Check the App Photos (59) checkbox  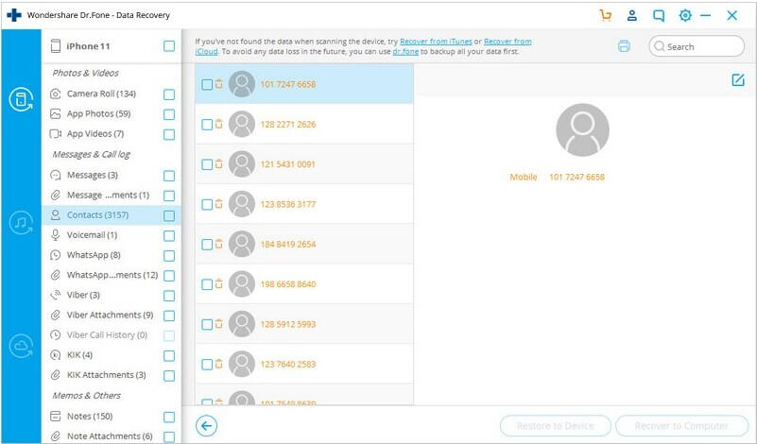coord(169,114)
